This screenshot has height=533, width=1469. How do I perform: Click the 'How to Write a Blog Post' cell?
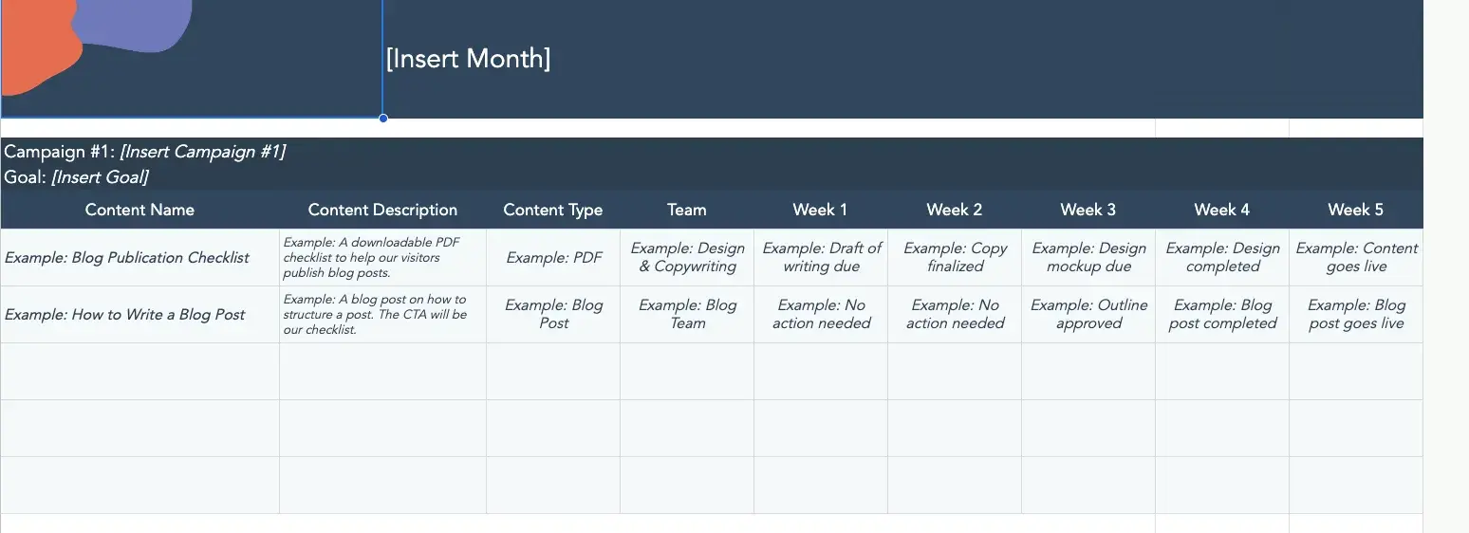[125, 315]
